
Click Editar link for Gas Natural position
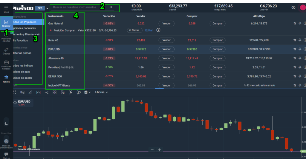[x=149, y=30]
